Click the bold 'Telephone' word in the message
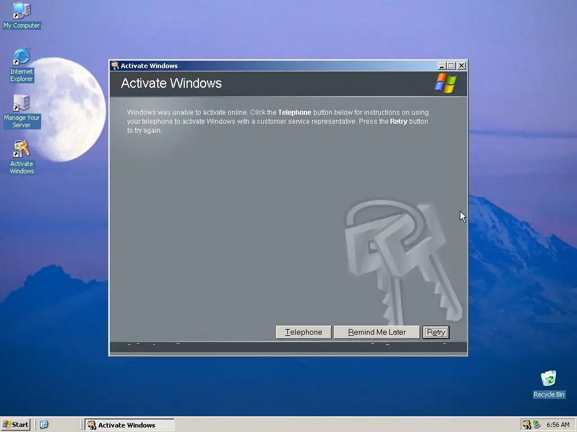The width and height of the screenshot is (577, 432). (294, 112)
